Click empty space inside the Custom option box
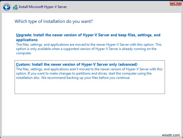This screenshot has height=138, width=183. pos(89,87)
